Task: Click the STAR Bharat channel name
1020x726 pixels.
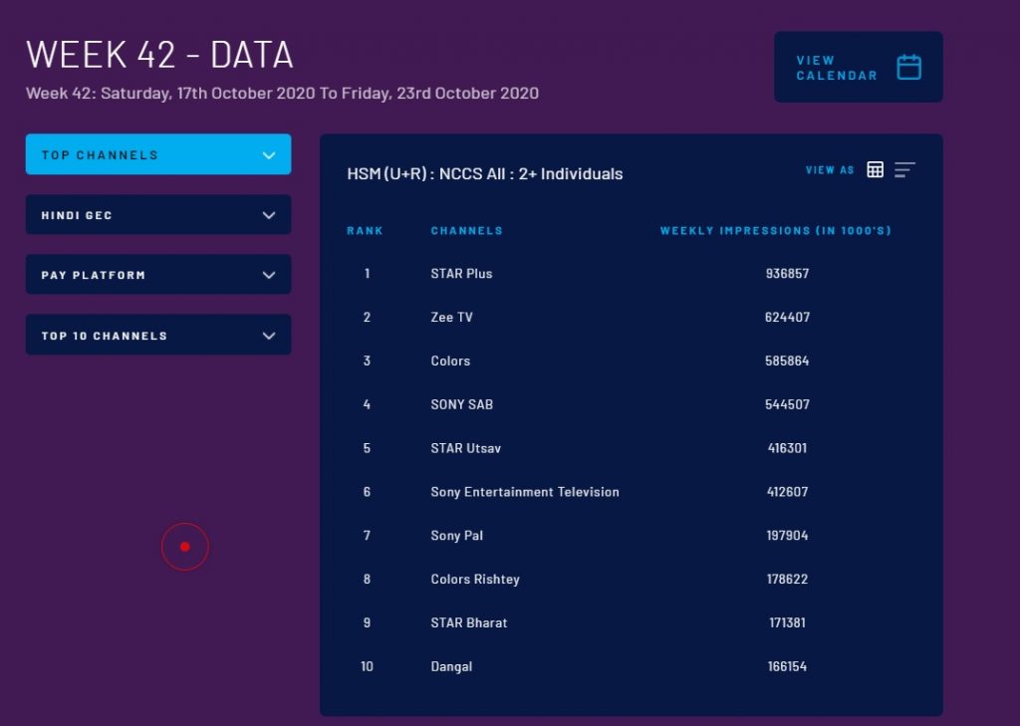Action: (469, 623)
